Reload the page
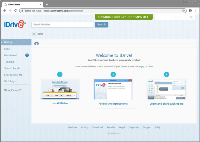Screen dimensions: 200x142 pos(15,10)
